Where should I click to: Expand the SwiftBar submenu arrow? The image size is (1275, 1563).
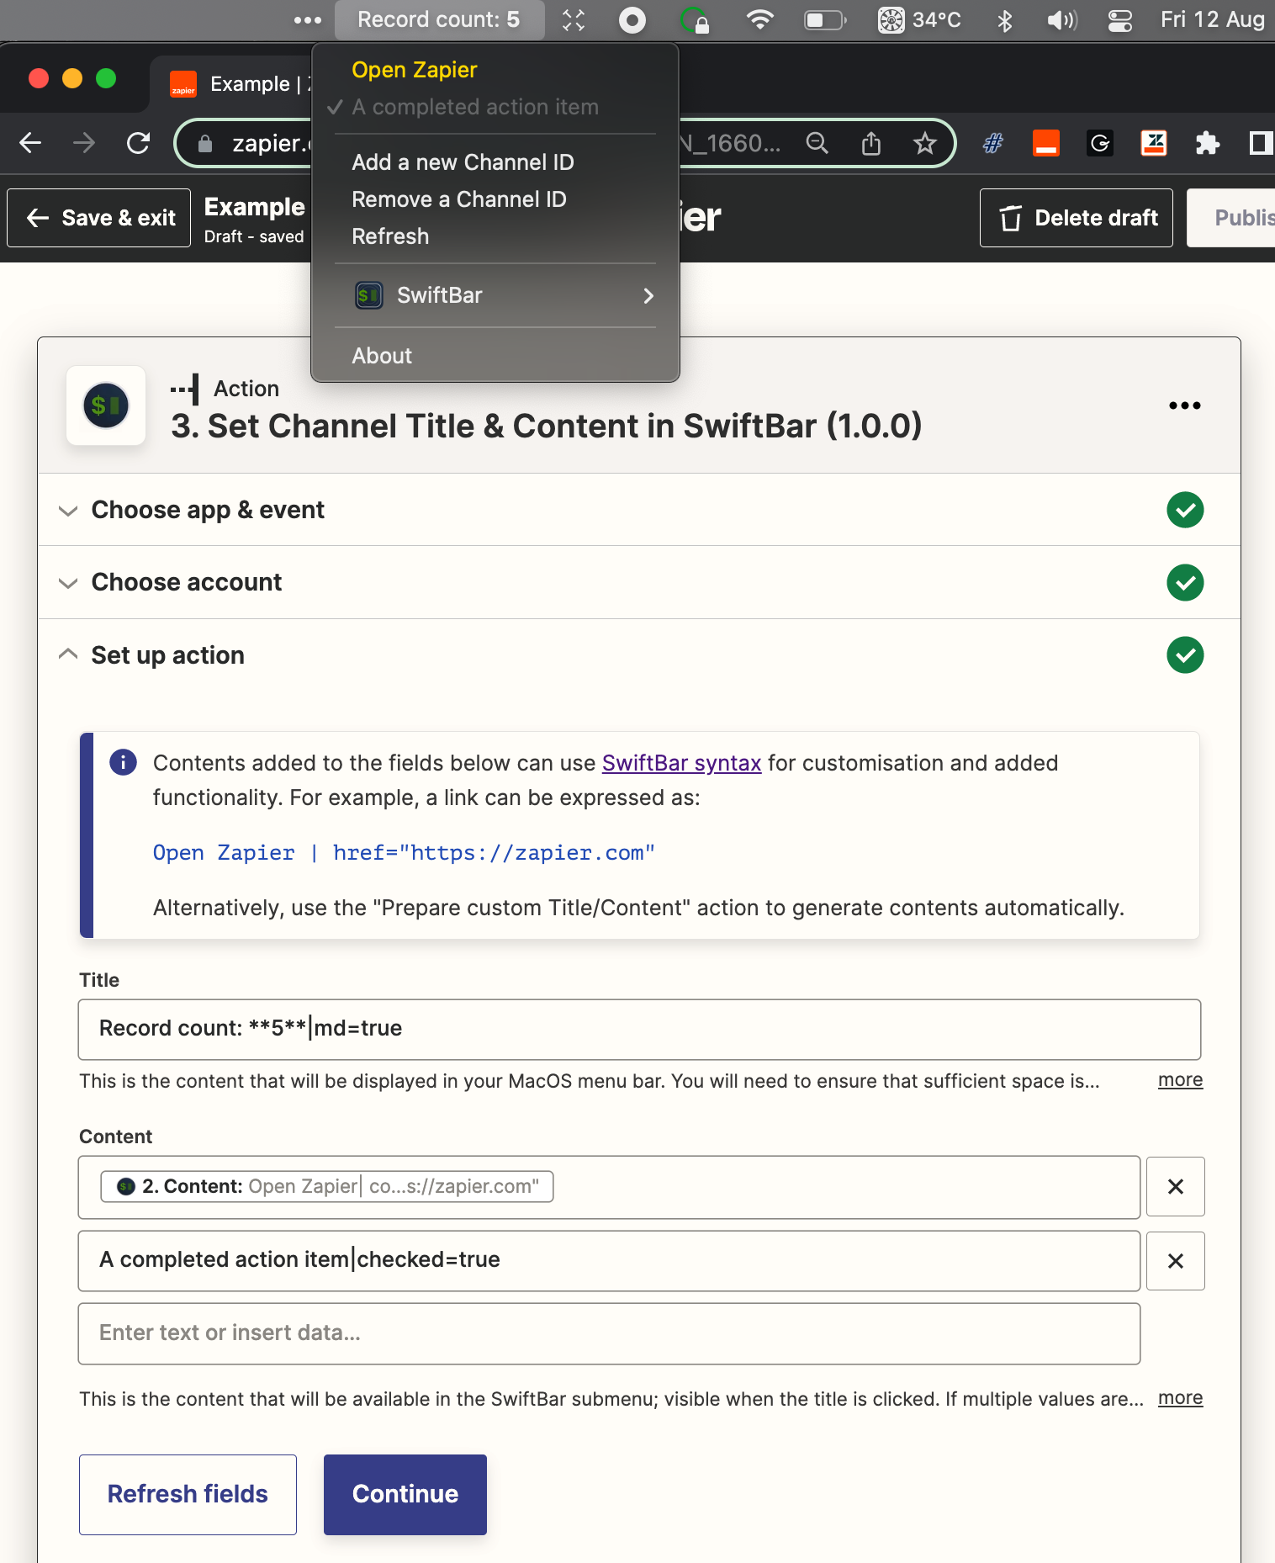[x=648, y=295]
